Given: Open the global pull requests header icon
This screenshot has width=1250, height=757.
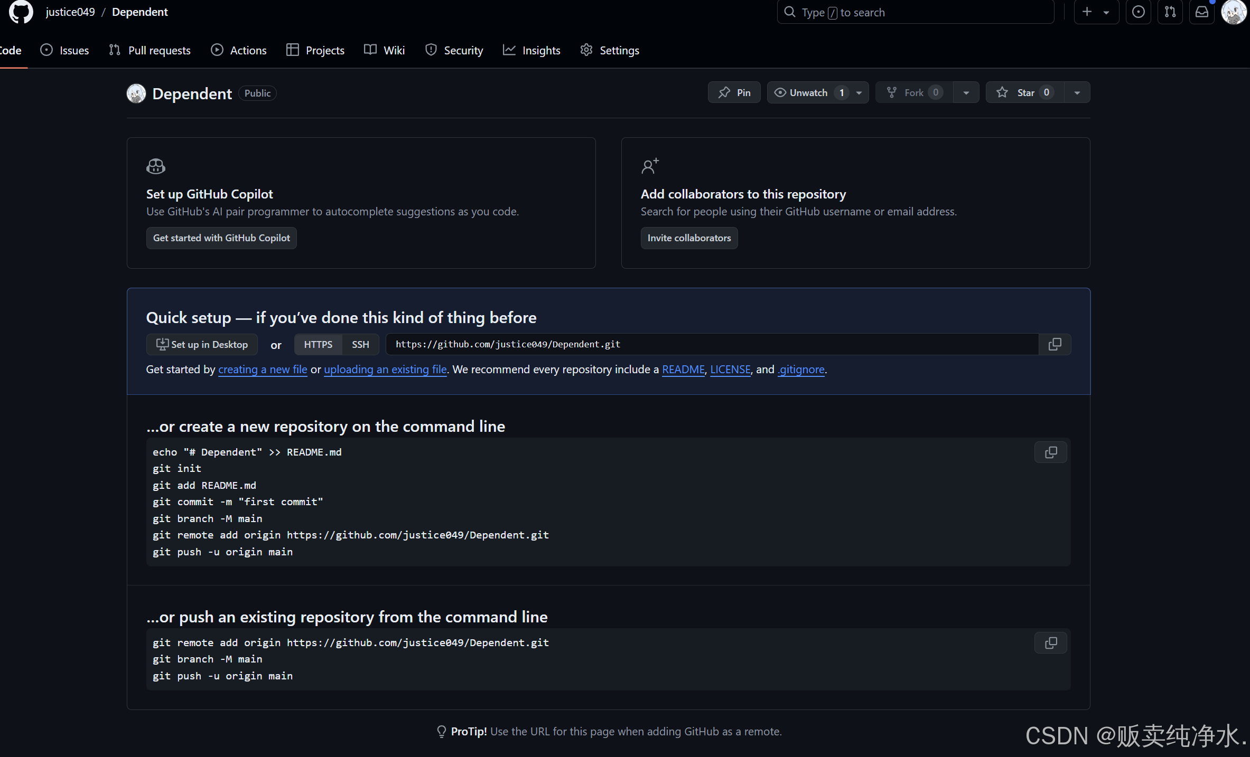Looking at the screenshot, I should (1170, 12).
